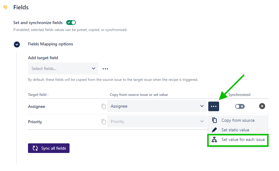The image size is (279, 171).
Task: Select Set value for each issue
Action: (x=243, y=139)
